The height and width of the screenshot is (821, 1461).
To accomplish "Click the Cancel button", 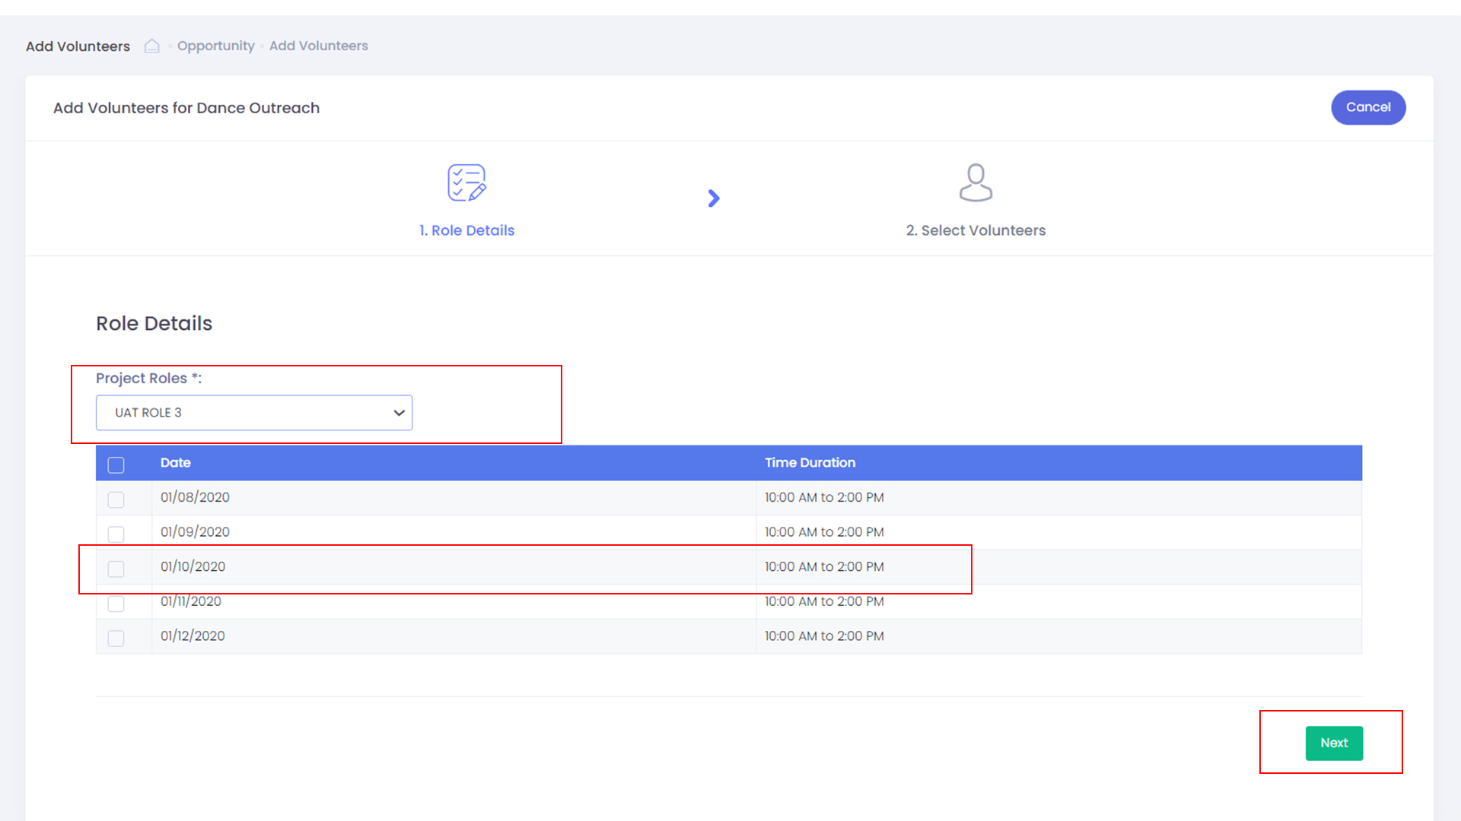I will [1367, 107].
